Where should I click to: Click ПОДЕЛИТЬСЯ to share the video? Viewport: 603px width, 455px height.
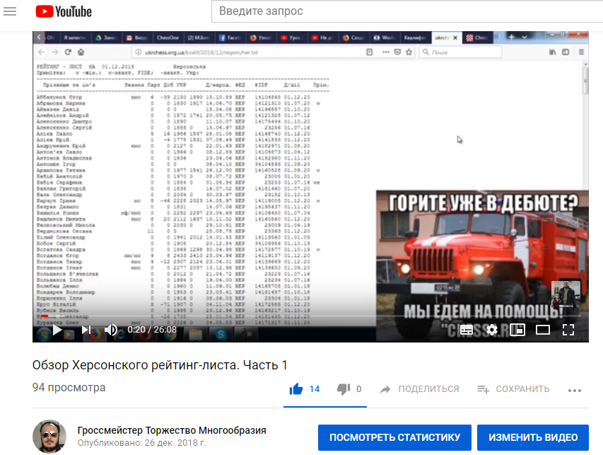[x=420, y=388]
